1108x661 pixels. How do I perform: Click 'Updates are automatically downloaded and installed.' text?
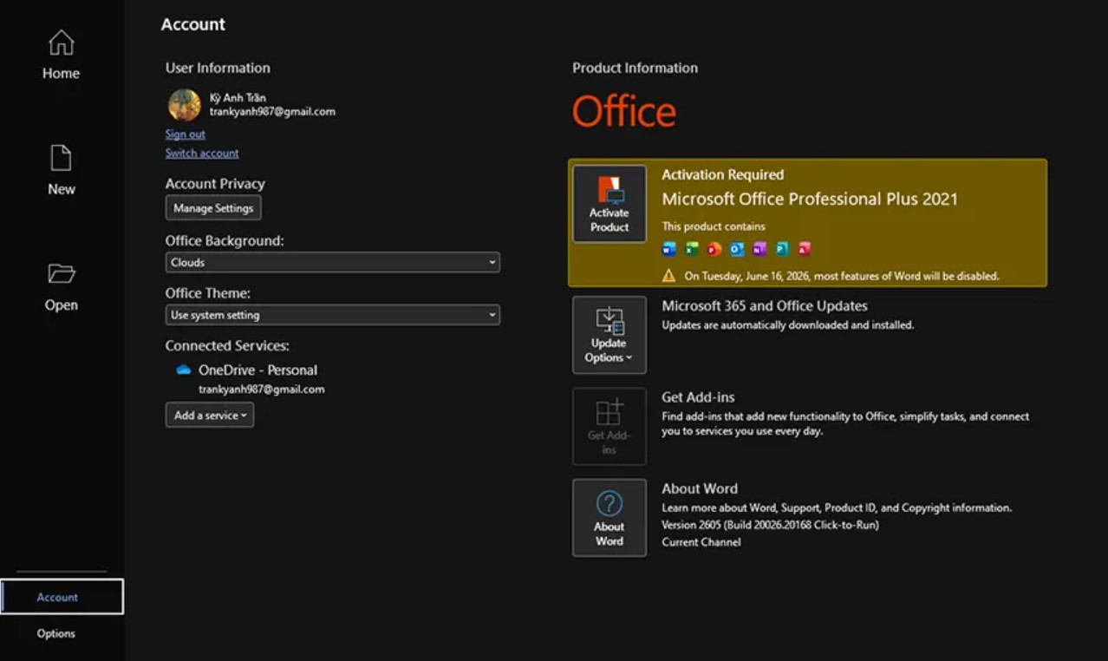coord(788,325)
